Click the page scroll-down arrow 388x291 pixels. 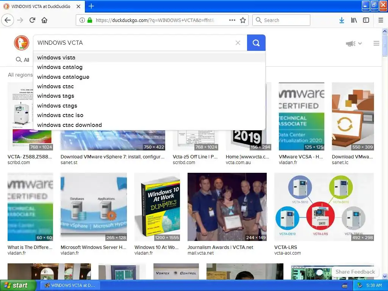385,276
